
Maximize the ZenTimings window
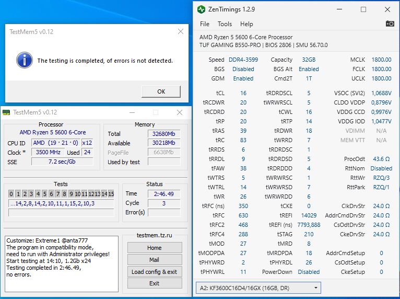[x=363, y=9]
